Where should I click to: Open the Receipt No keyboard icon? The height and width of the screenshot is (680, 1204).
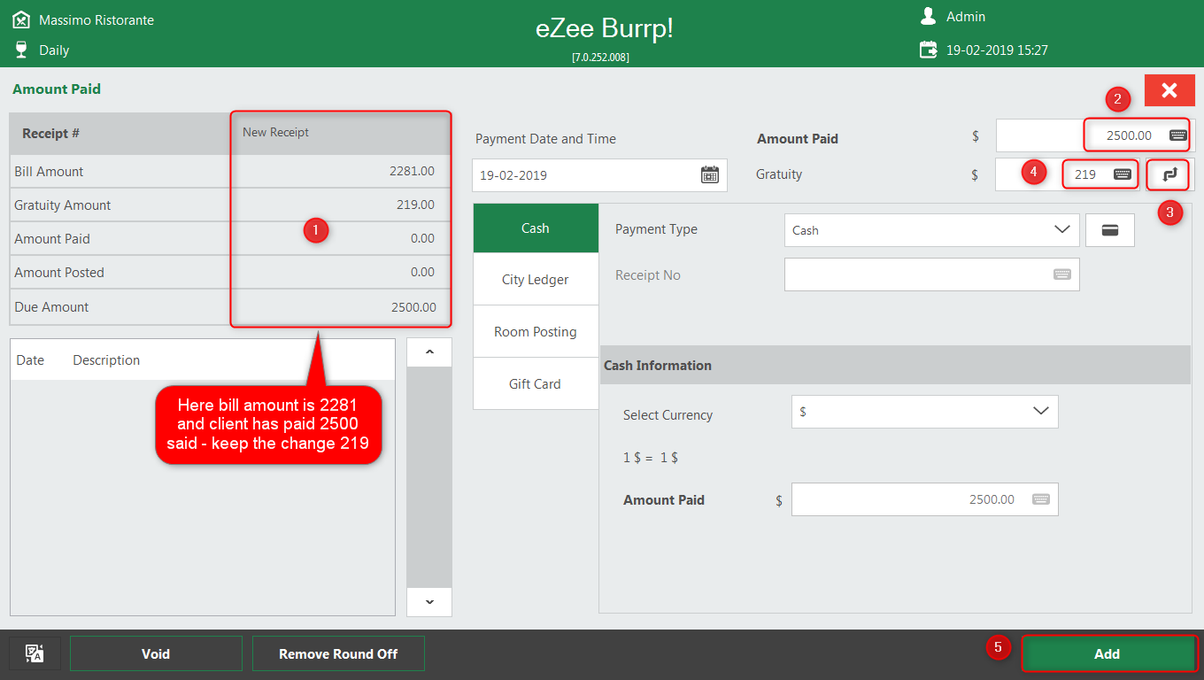coord(1062,274)
